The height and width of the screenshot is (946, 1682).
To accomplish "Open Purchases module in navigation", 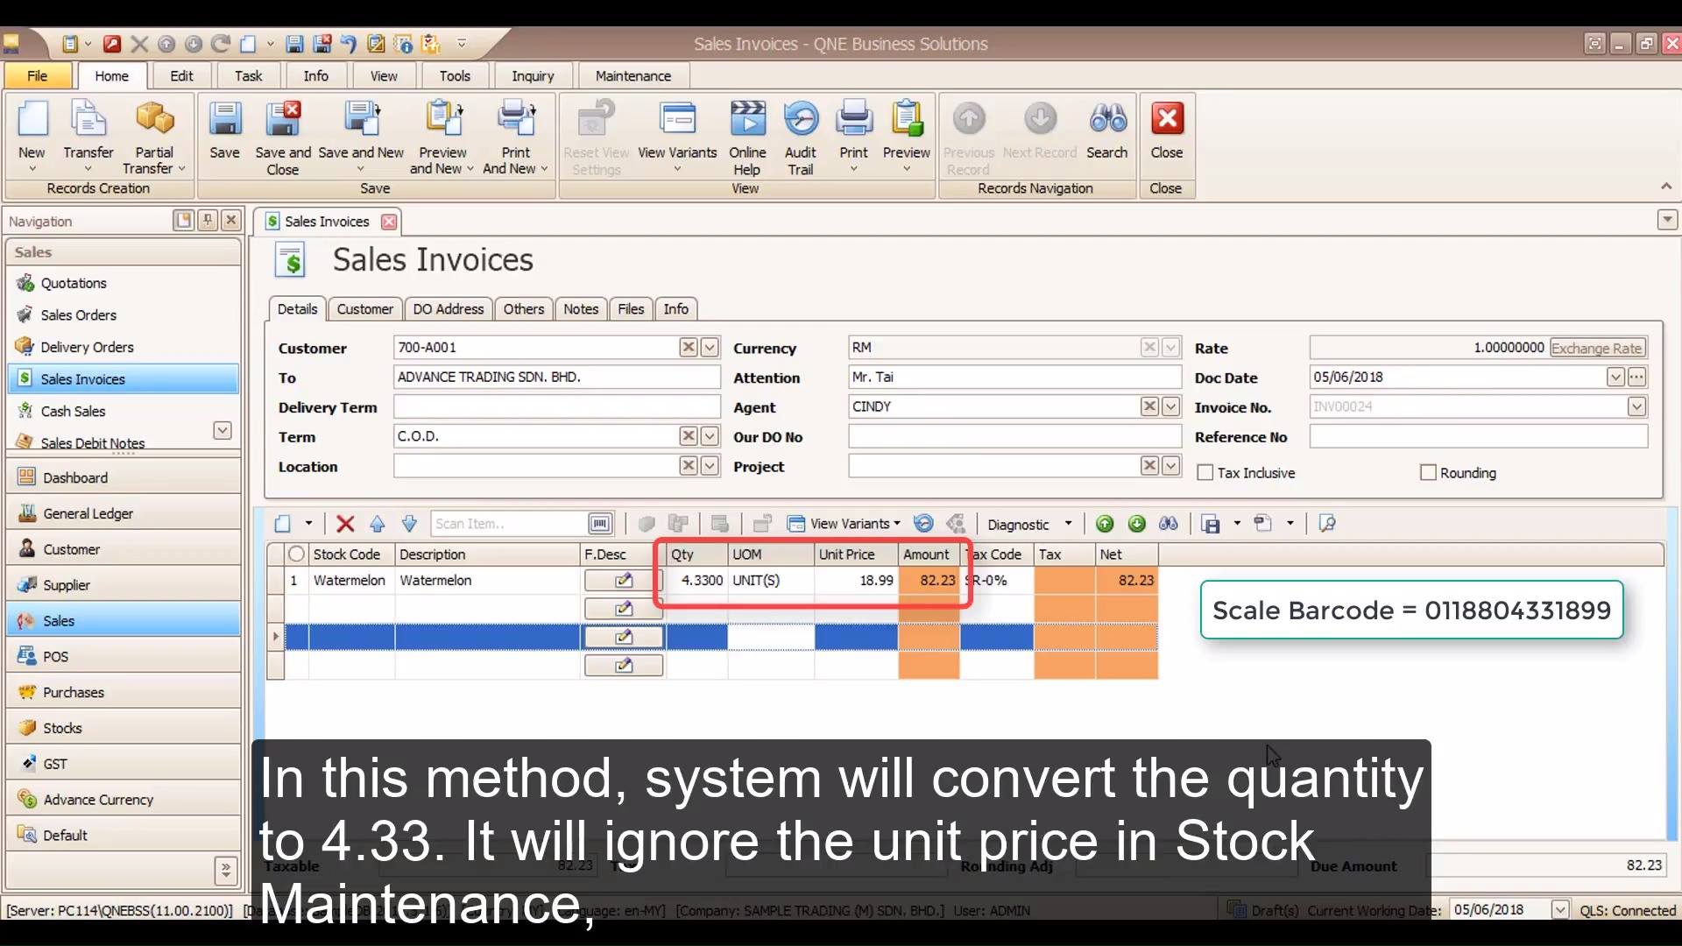I will [x=123, y=692].
